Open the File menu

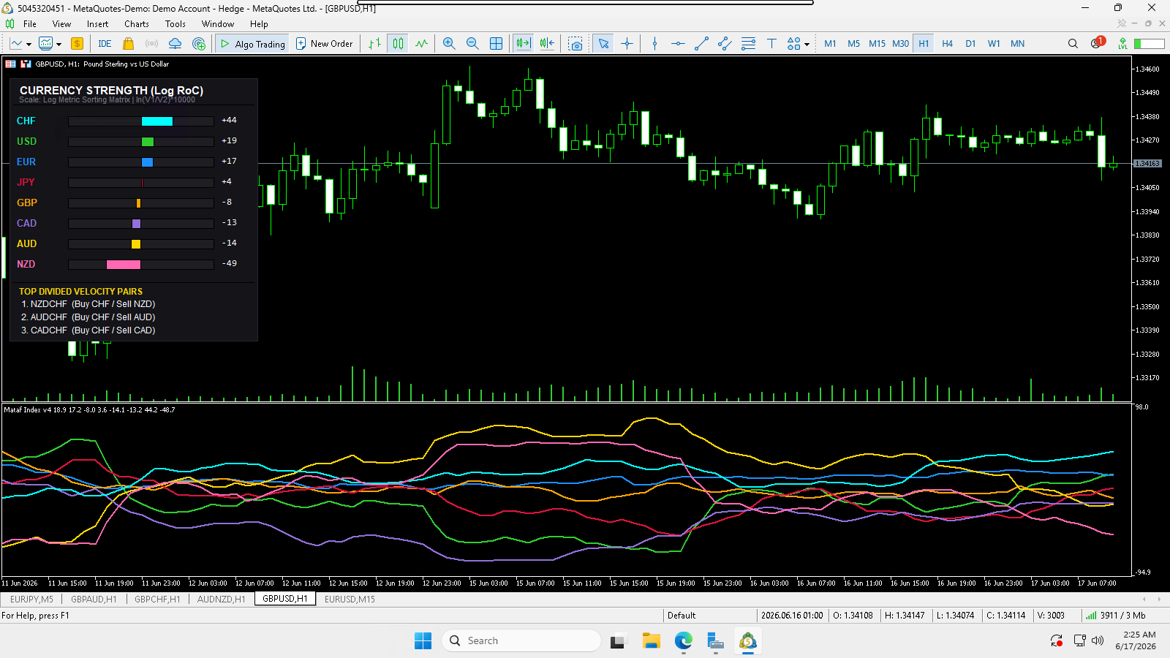tap(30, 24)
